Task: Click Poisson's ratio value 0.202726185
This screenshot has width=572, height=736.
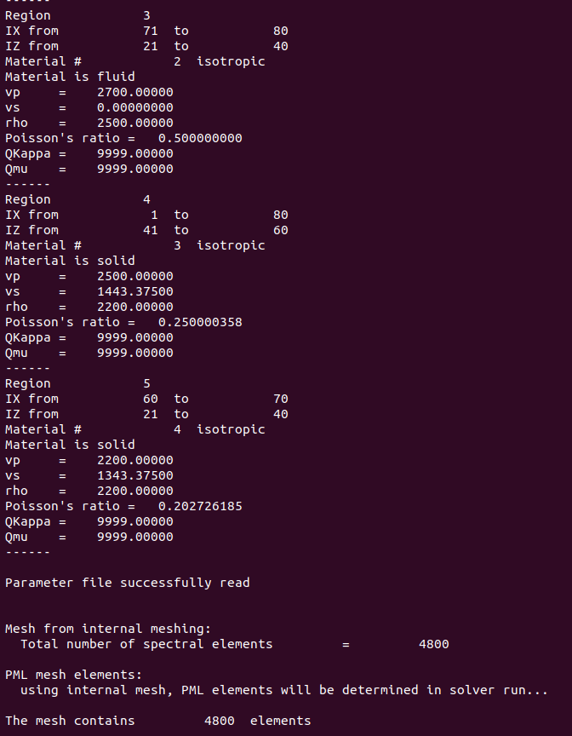Action: pyautogui.click(x=200, y=506)
